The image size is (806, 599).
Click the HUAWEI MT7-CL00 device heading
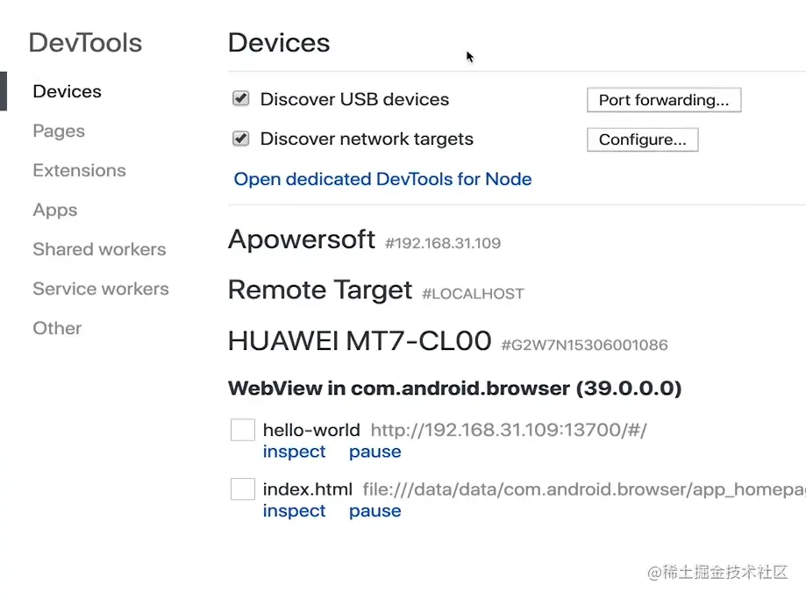pyautogui.click(x=359, y=341)
